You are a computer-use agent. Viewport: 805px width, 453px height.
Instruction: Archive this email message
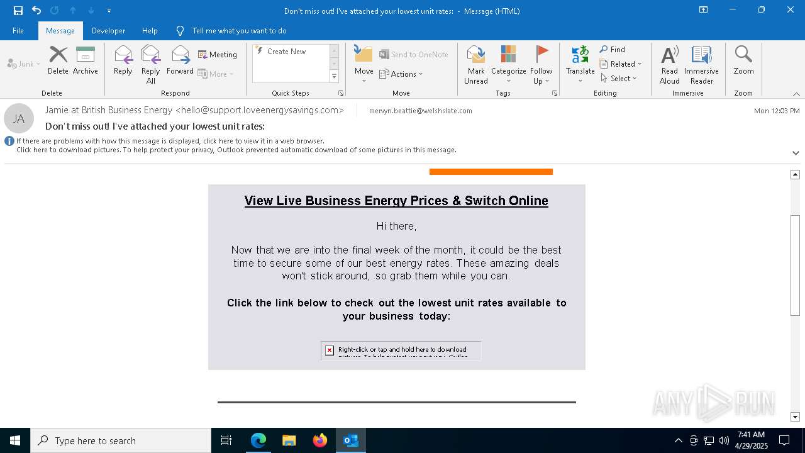point(86,60)
